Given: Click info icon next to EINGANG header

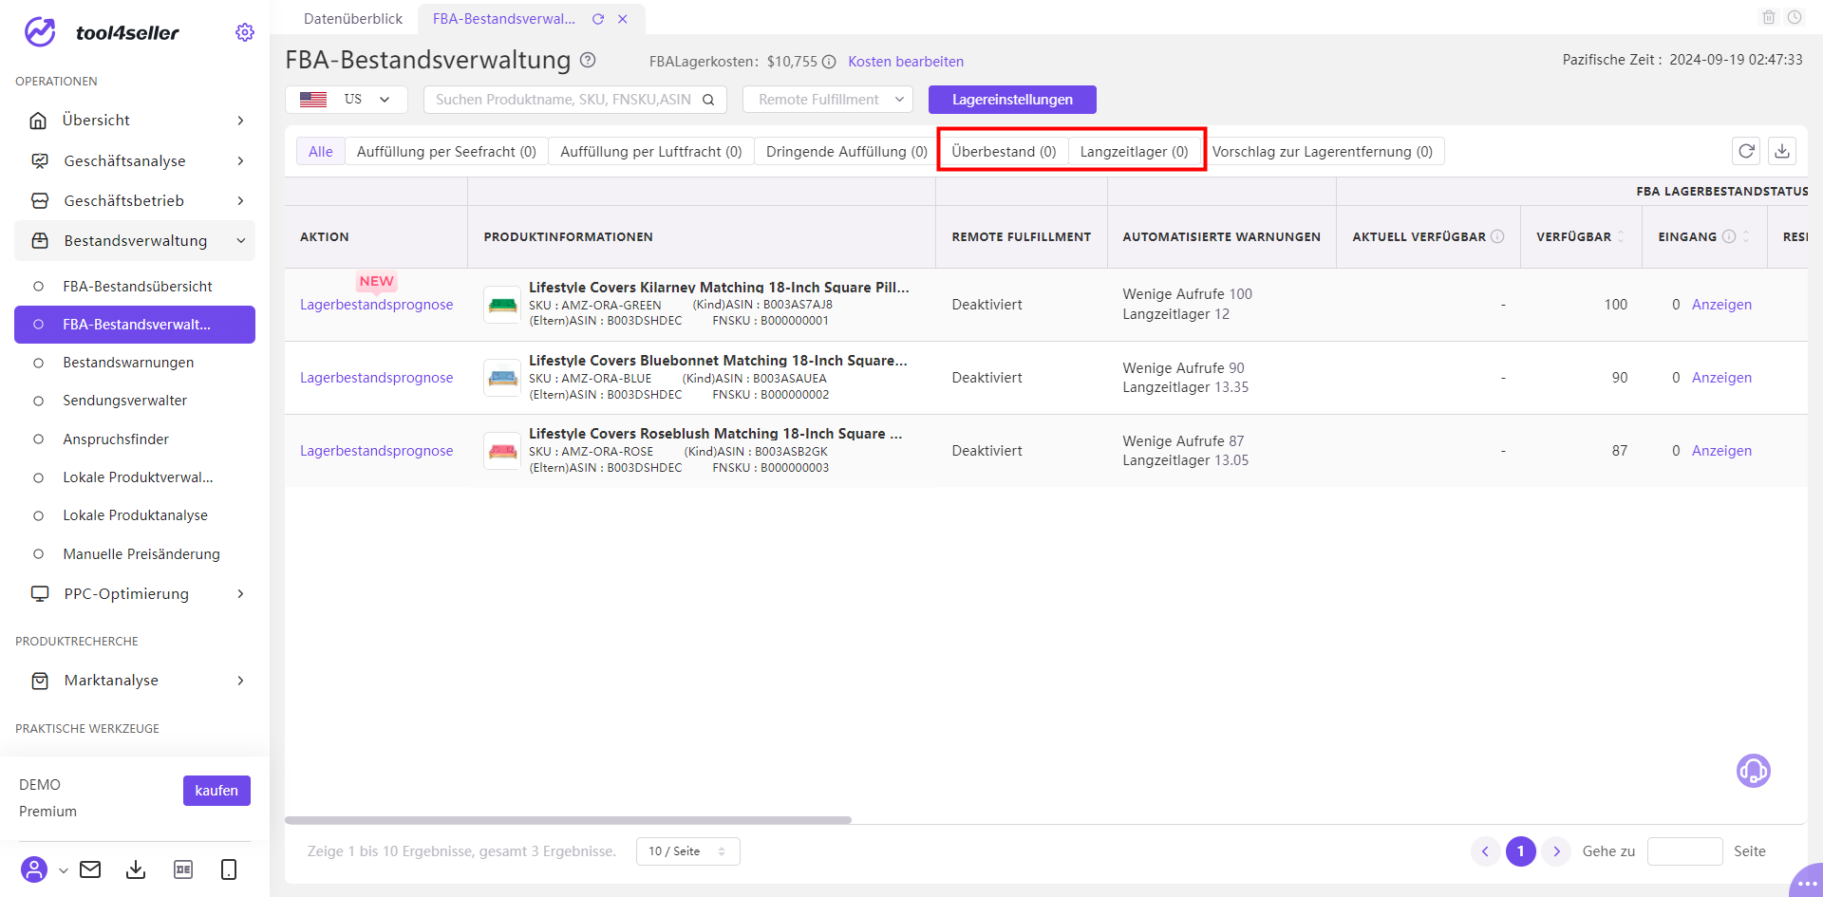Looking at the screenshot, I should (x=1729, y=236).
